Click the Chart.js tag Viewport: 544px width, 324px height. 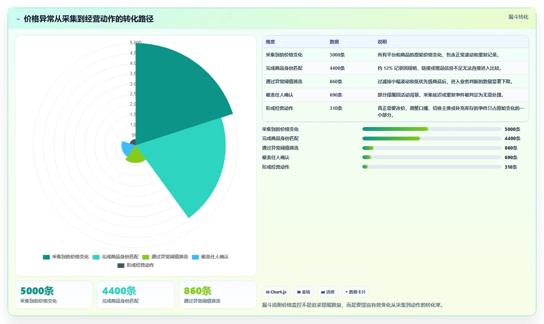tap(276, 292)
